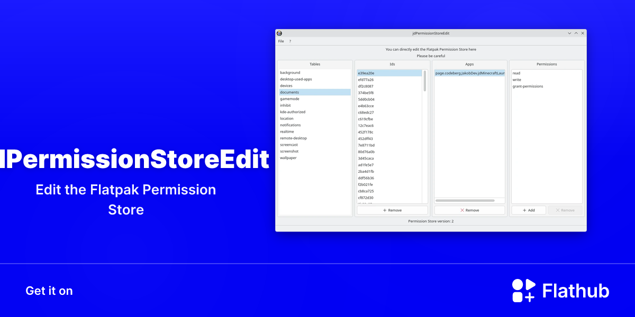Screen dimensions: 635x317
Task: Select id 452dff43
Action: pyautogui.click(x=389, y=138)
